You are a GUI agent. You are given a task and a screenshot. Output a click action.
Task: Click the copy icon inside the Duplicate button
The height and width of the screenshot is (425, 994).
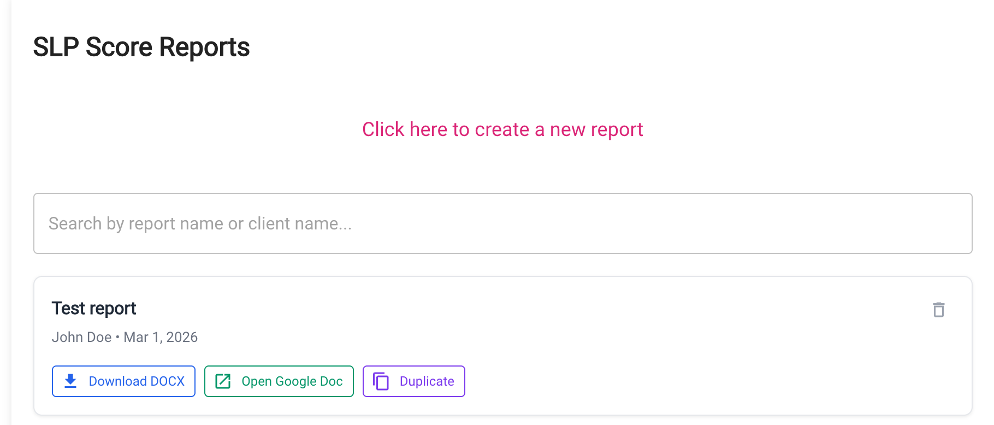381,381
